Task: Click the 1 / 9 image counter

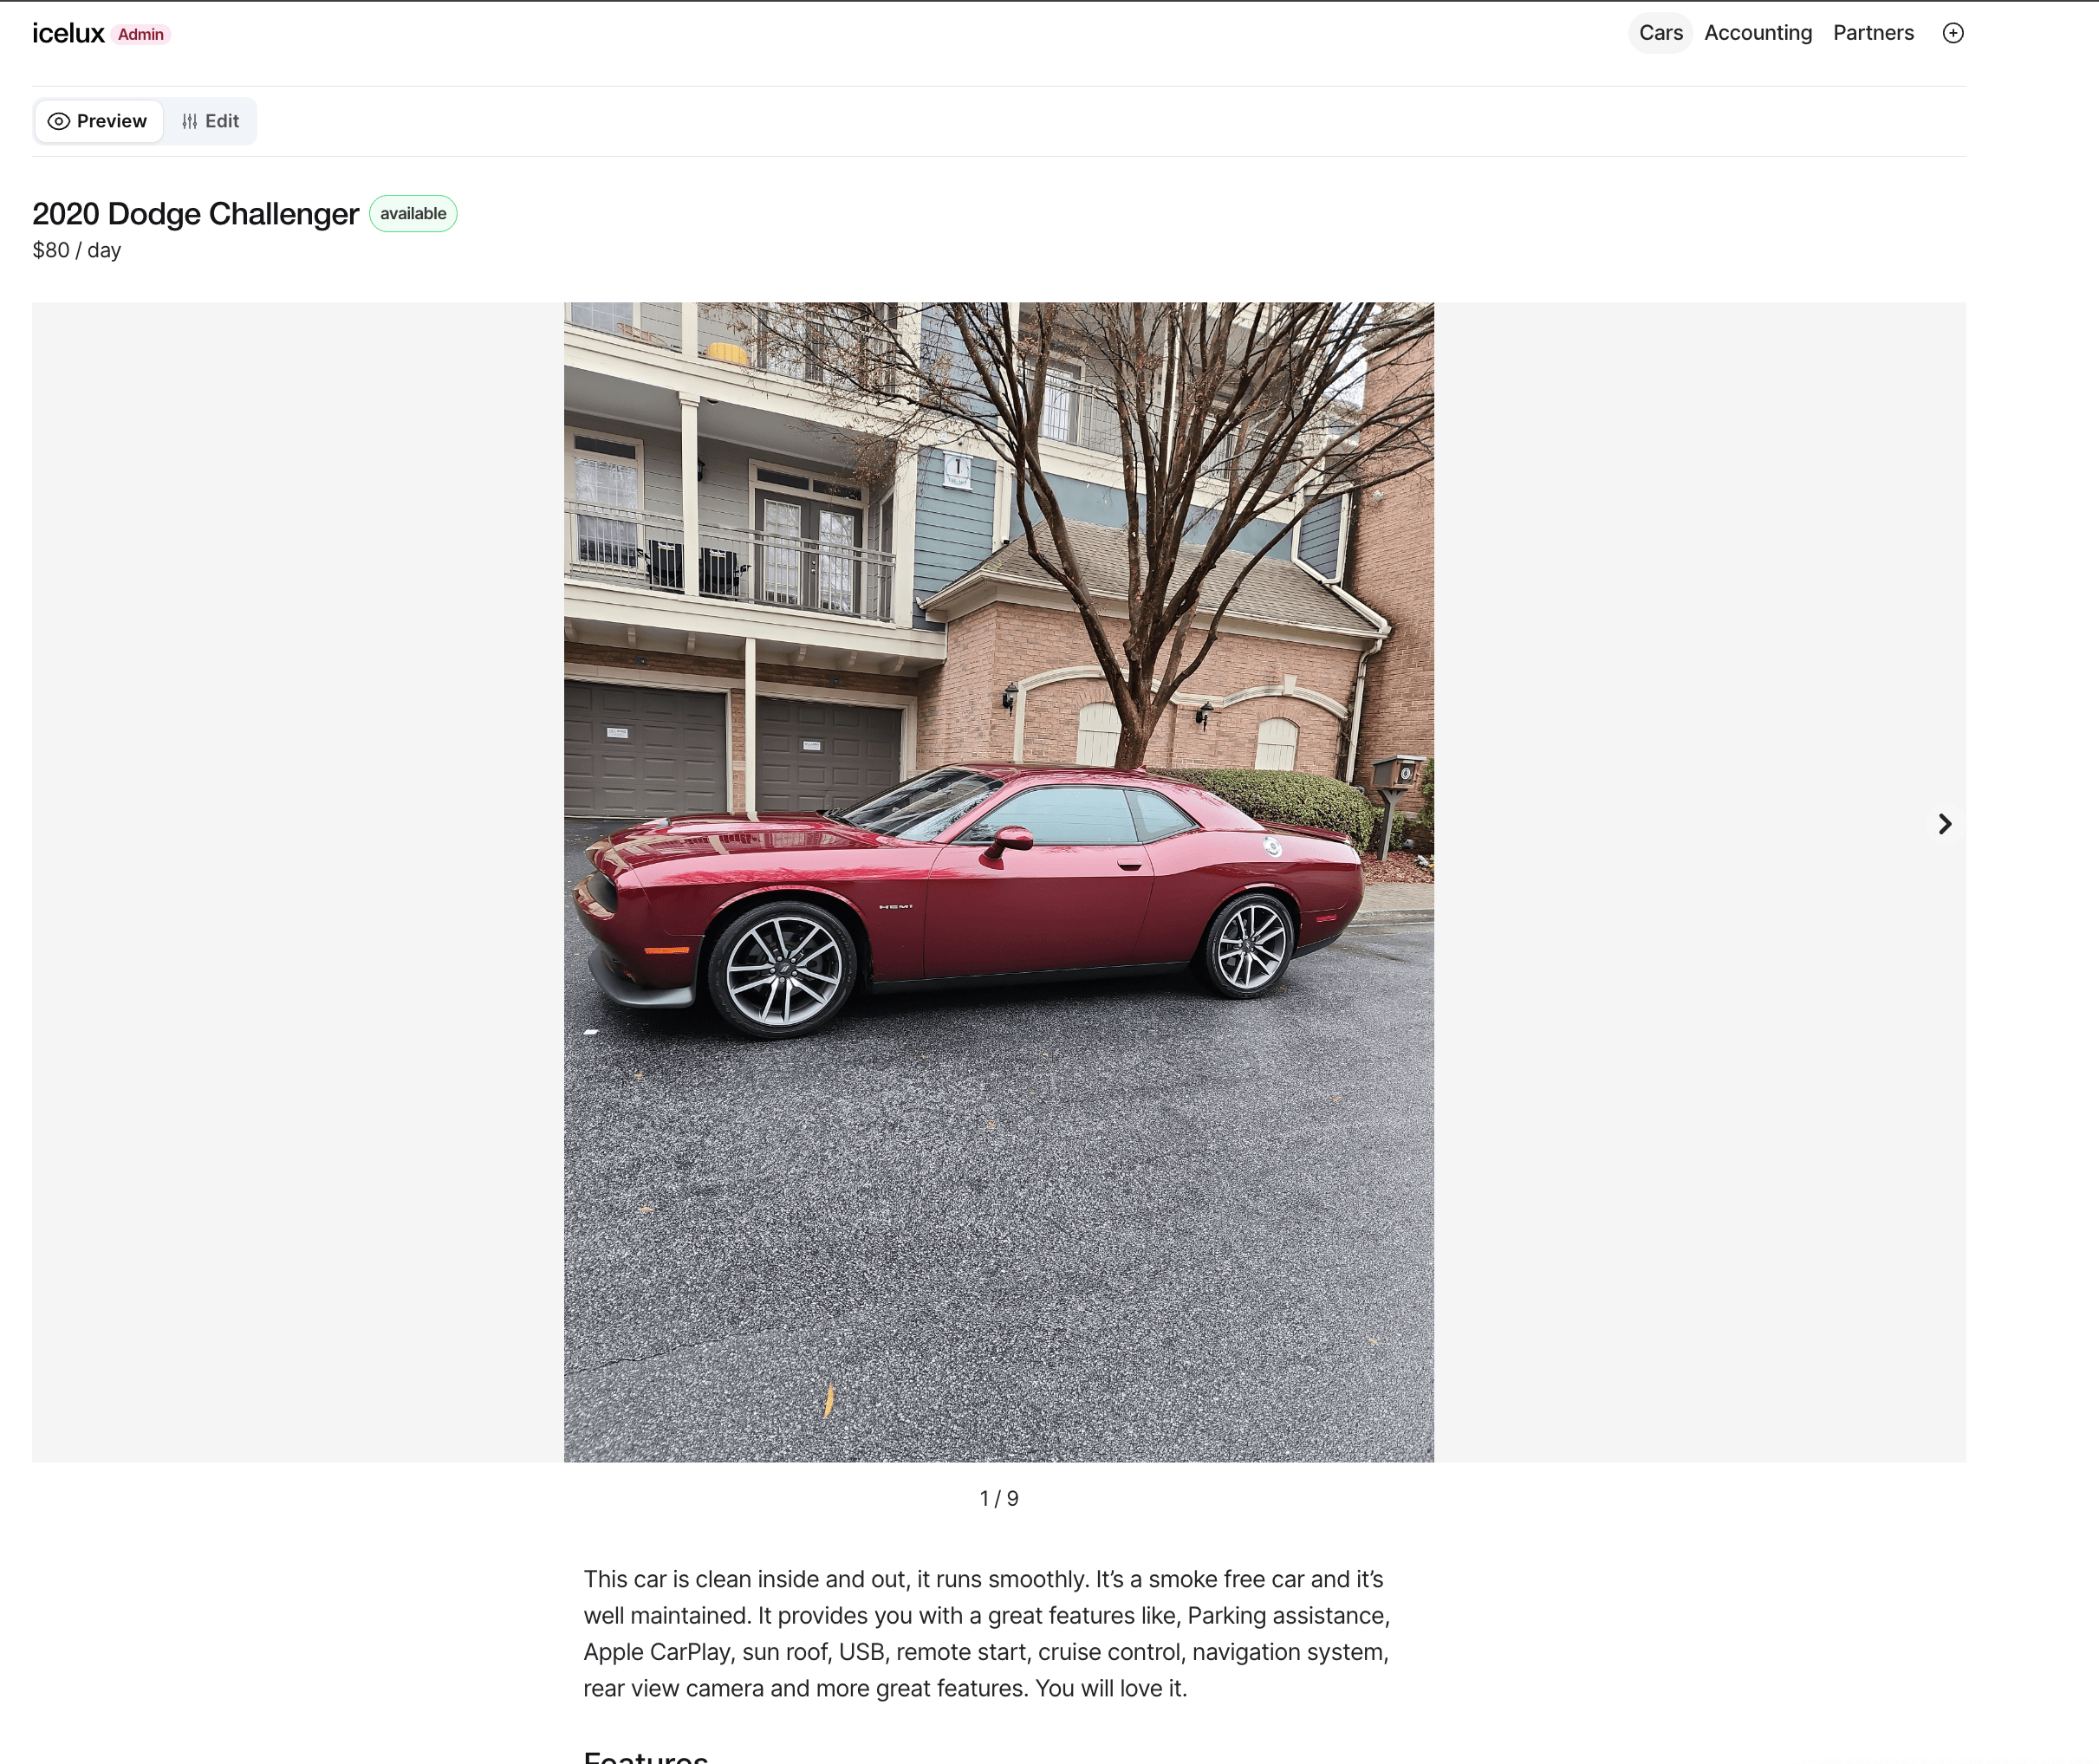Action: tap(998, 1498)
